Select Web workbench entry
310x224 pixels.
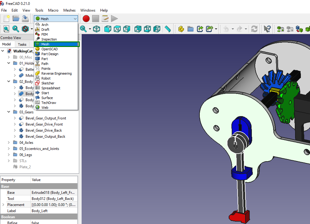[56, 108]
